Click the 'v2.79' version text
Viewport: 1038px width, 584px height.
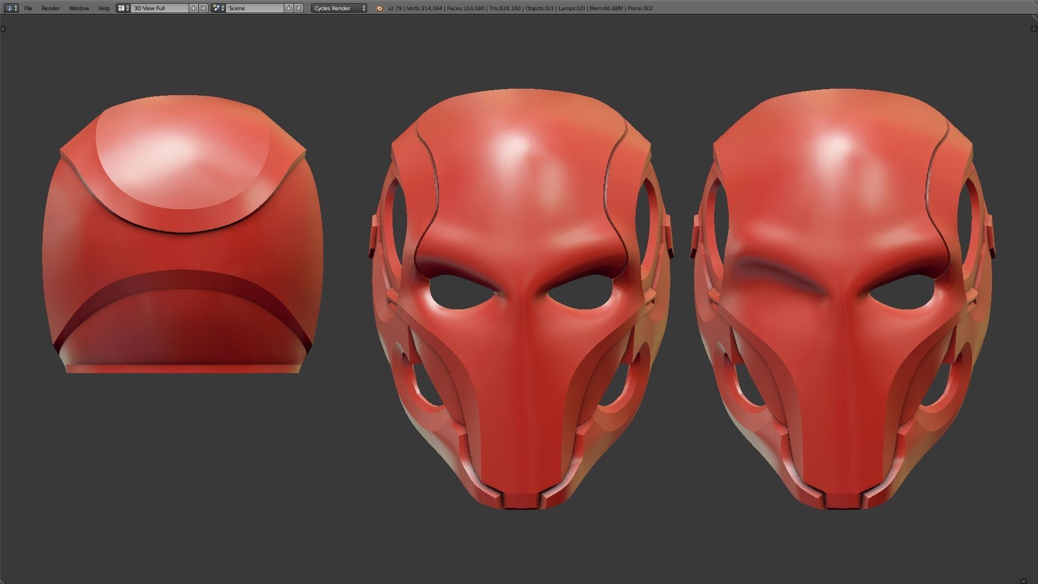(395, 8)
